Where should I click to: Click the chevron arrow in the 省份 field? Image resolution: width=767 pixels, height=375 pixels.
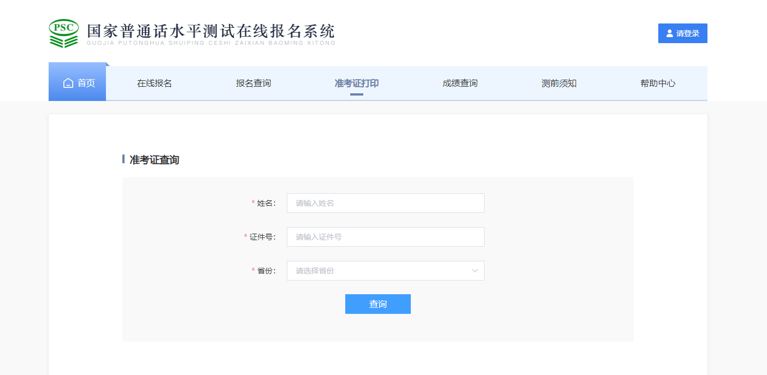tap(475, 271)
